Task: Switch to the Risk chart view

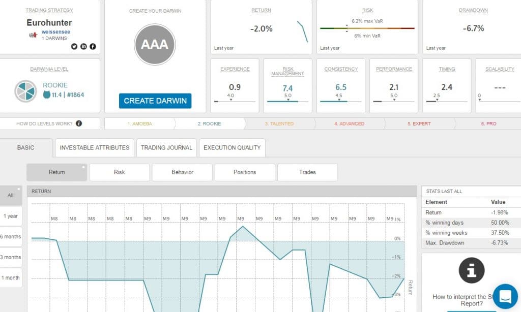Action: click(120, 172)
